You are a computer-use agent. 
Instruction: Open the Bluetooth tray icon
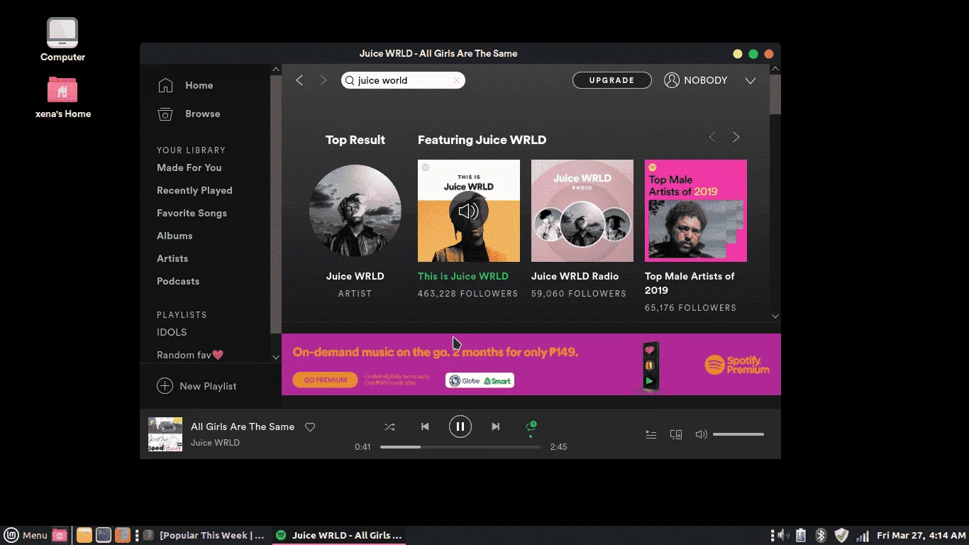tap(821, 535)
